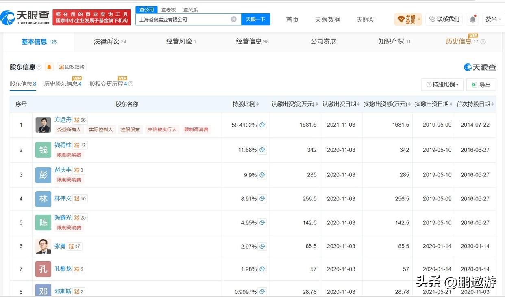Image resolution: width=505 pixels, height=297 pixels.
Task: Open 陈耀光 related companies badge 25
Action: coord(80,217)
